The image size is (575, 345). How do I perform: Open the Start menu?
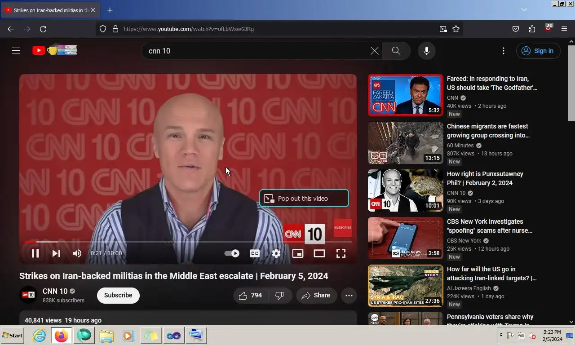(13, 336)
